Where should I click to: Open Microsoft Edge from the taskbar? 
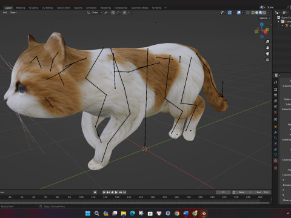point(132,213)
